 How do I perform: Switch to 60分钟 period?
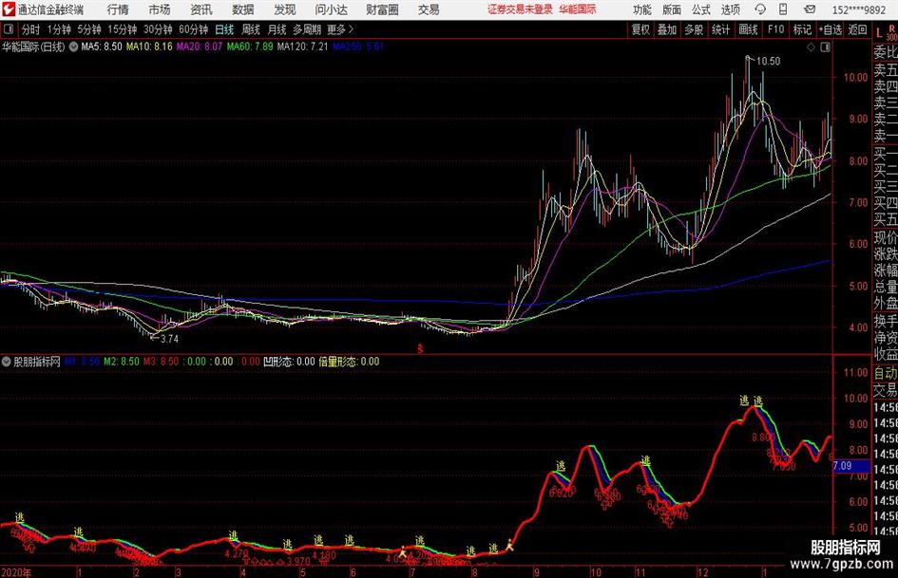(194, 29)
